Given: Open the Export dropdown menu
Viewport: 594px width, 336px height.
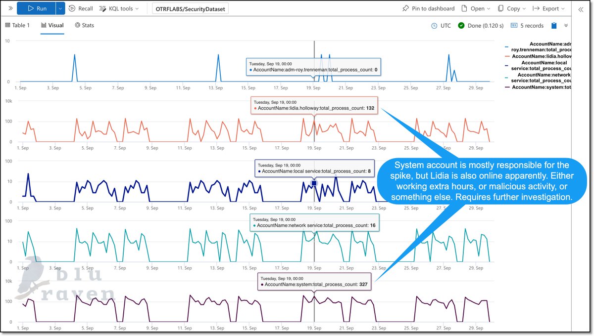Looking at the screenshot, I should tap(549, 8).
